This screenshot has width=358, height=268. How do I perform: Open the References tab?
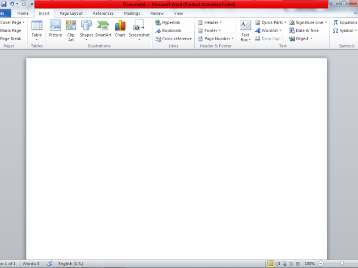click(103, 13)
